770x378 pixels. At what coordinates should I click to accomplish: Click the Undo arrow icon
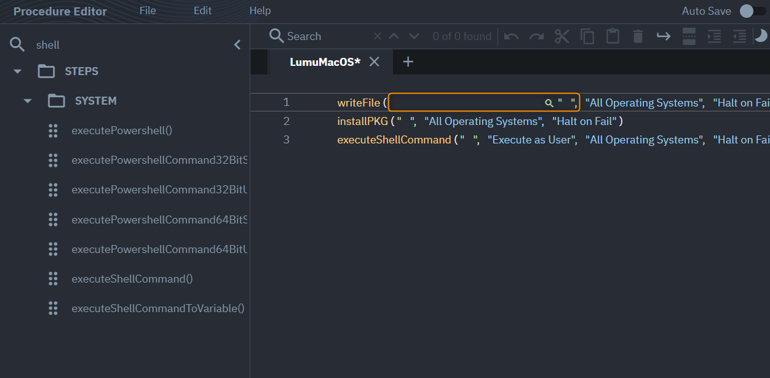511,36
